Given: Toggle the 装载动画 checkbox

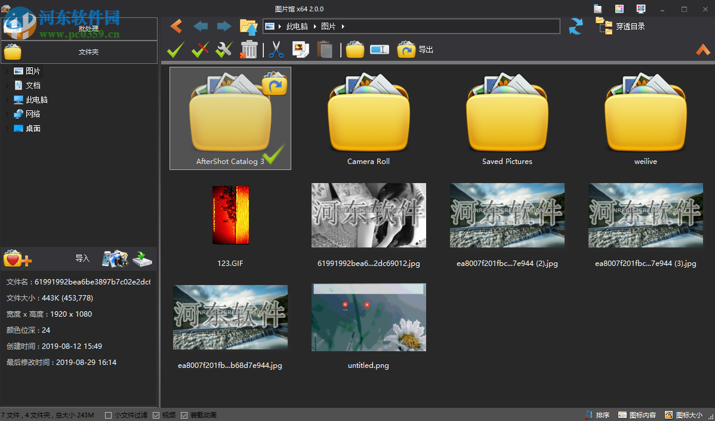Looking at the screenshot, I should (184, 415).
